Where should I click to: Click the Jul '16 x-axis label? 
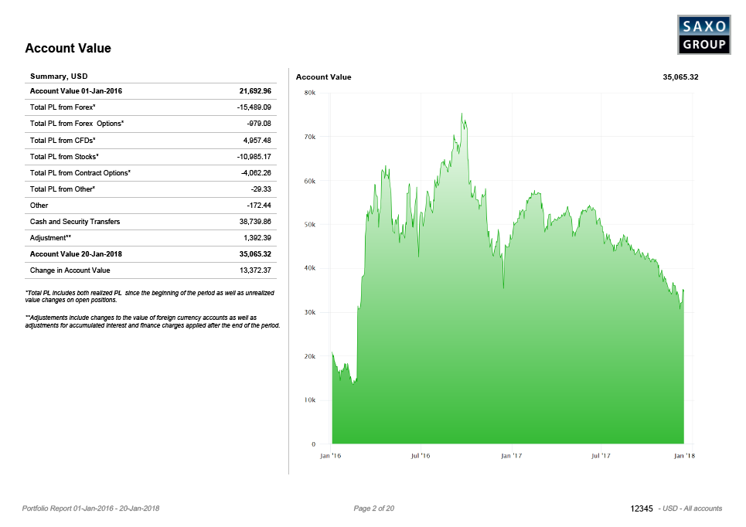click(x=420, y=456)
